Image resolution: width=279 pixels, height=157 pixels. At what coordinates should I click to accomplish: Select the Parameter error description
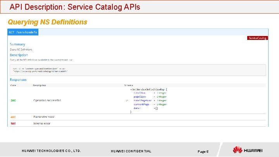(44, 117)
